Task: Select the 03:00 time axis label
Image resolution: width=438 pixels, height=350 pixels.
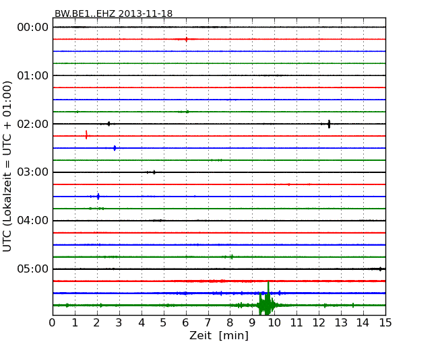Action: coord(33,172)
